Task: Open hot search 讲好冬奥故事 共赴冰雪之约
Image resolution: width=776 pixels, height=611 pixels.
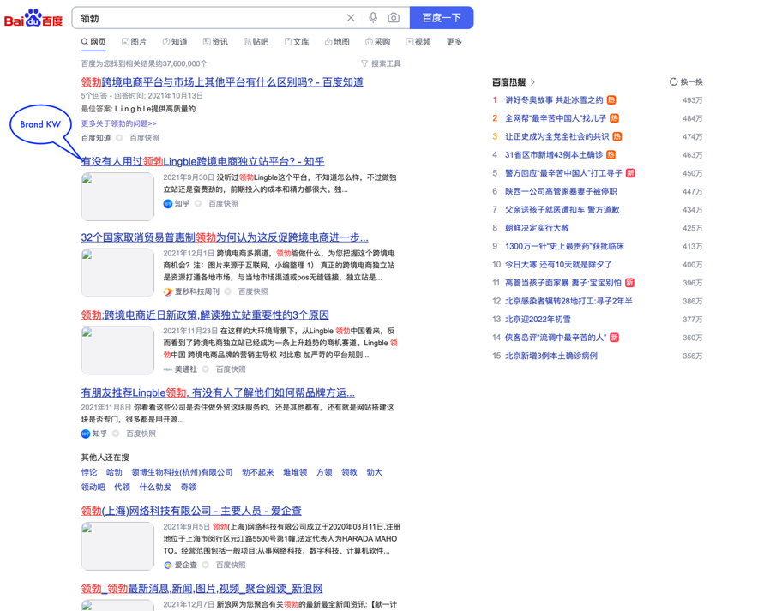Action: coord(554,100)
